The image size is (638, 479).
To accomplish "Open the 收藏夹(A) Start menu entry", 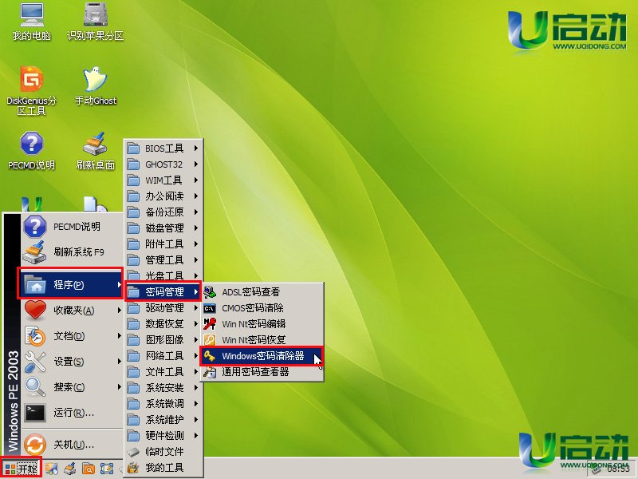I will pyautogui.click(x=72, y=311).
